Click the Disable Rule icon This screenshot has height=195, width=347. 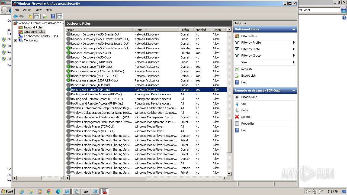point(237,97)
